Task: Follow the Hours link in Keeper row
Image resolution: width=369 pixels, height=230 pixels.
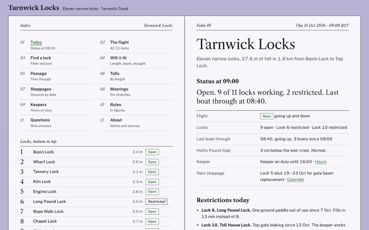Action: pyautogui.click(x=321, y=162)
